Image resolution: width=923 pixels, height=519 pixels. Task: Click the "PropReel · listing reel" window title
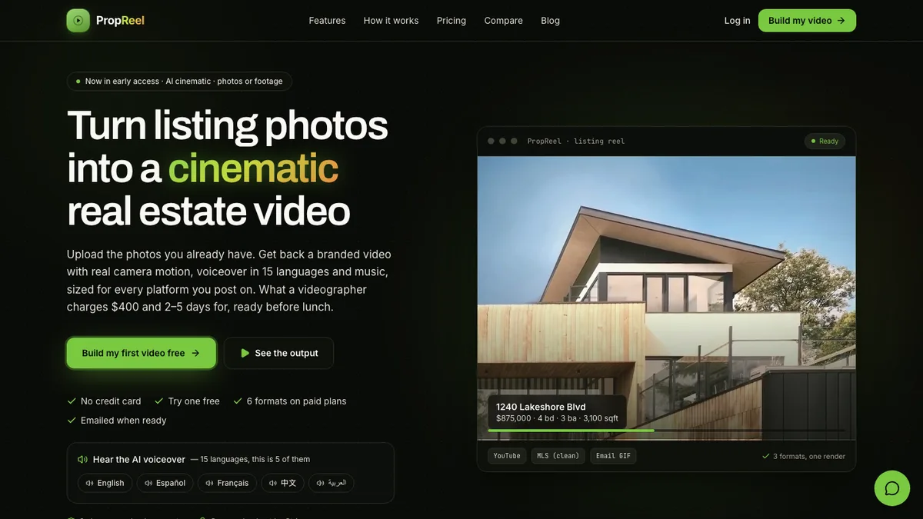click(x=576, y=141)
